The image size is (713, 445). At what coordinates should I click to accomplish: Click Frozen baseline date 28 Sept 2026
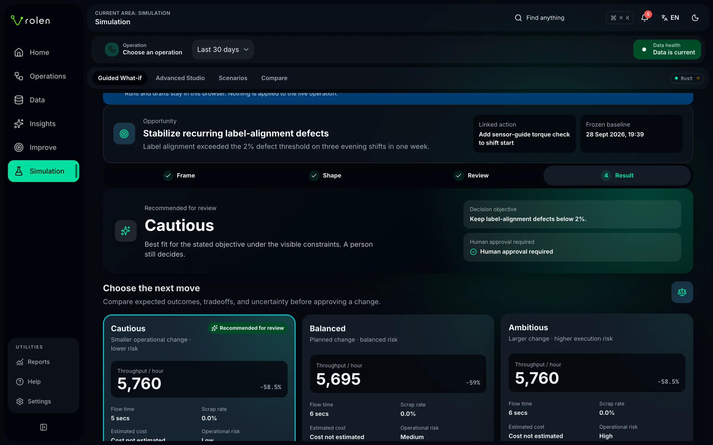[x=631, y=134]
